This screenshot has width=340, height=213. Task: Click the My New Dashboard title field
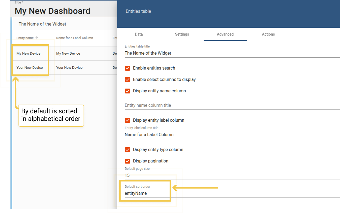[53, 11]
